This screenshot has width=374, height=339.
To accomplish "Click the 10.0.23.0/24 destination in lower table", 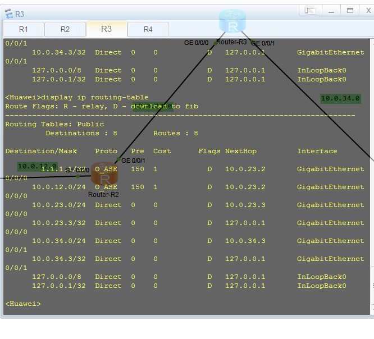I will point(59,205).
